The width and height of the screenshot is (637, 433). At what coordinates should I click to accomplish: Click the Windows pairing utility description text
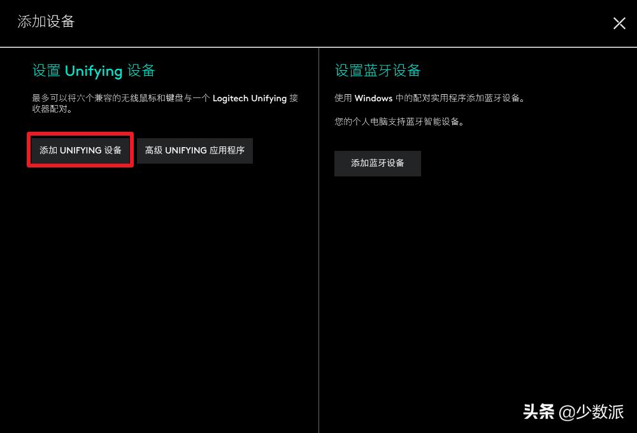430,98
